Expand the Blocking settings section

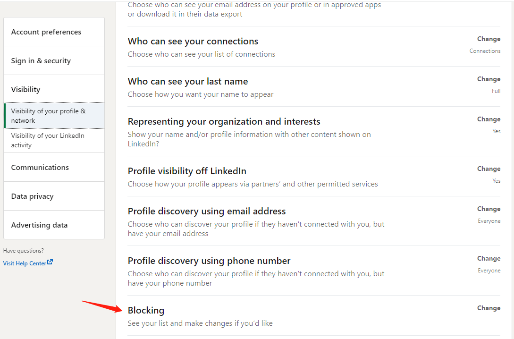(489, 308)
